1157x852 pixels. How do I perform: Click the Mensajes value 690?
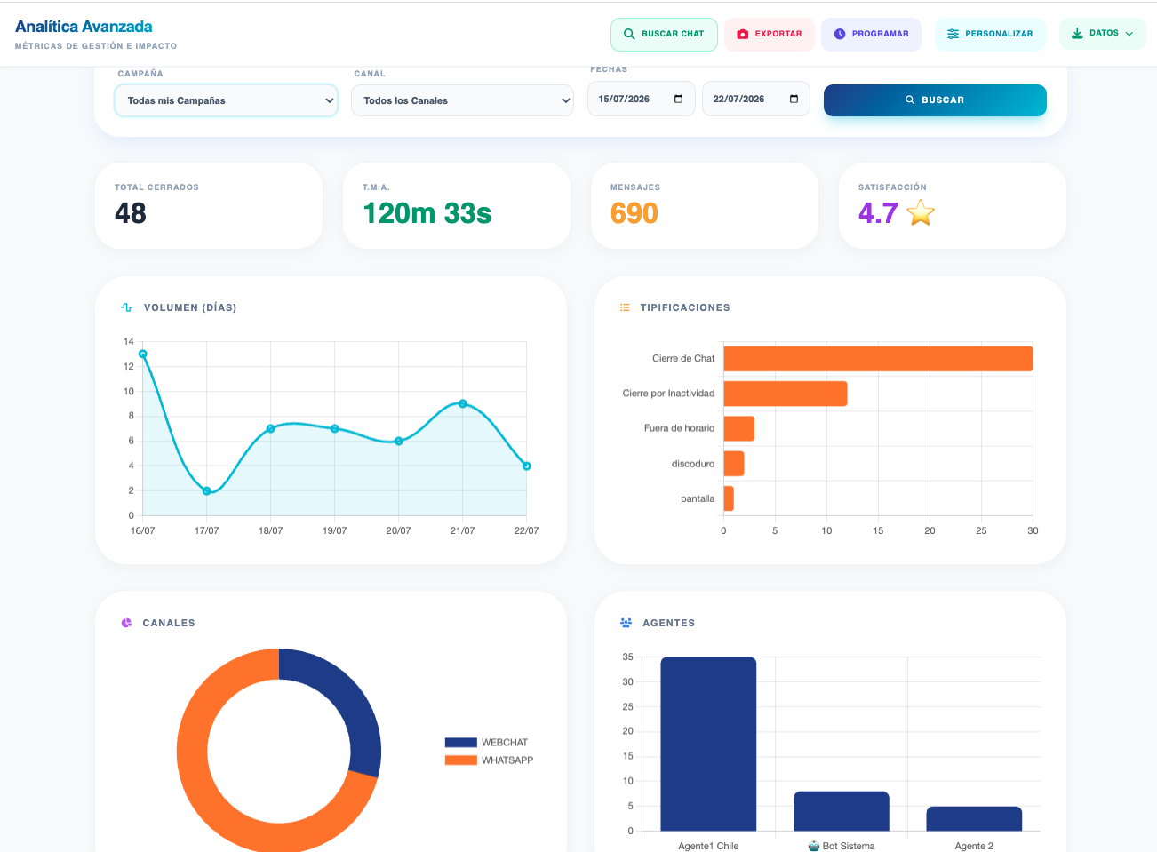(x=634, y=213)
